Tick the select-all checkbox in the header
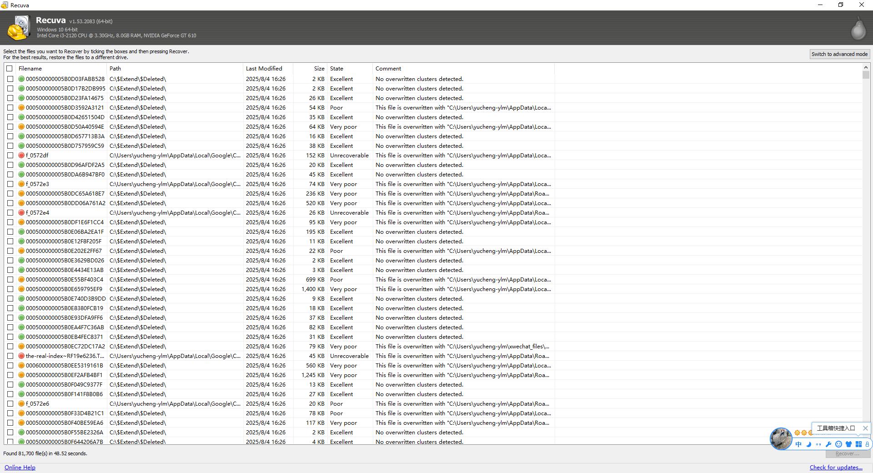This screenshot has width=873, height=473. coord(10,69)
